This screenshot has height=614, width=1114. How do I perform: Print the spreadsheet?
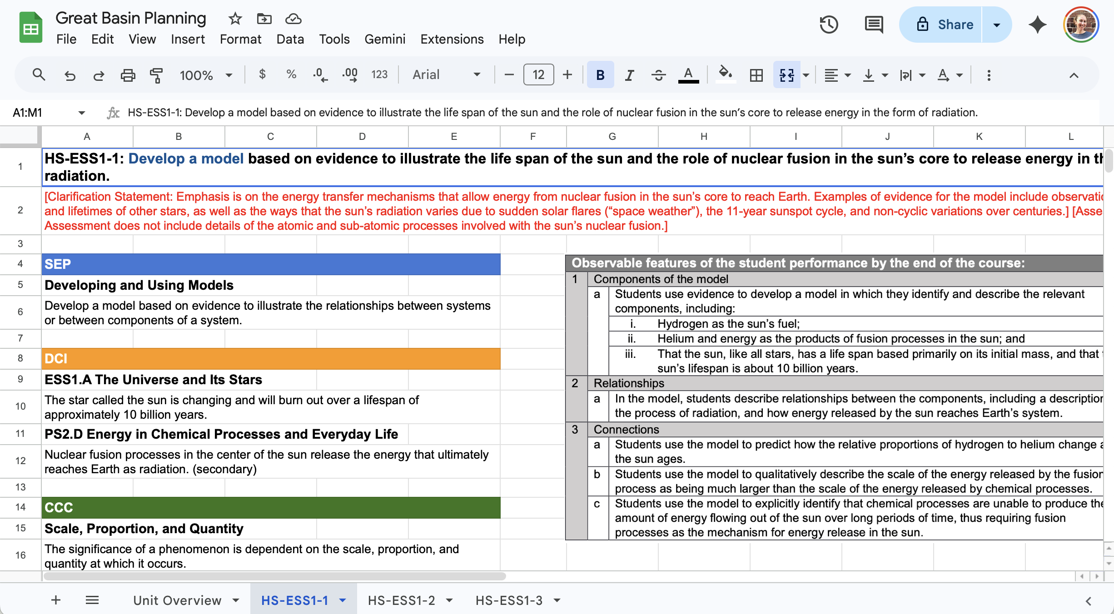coord(128,75)
